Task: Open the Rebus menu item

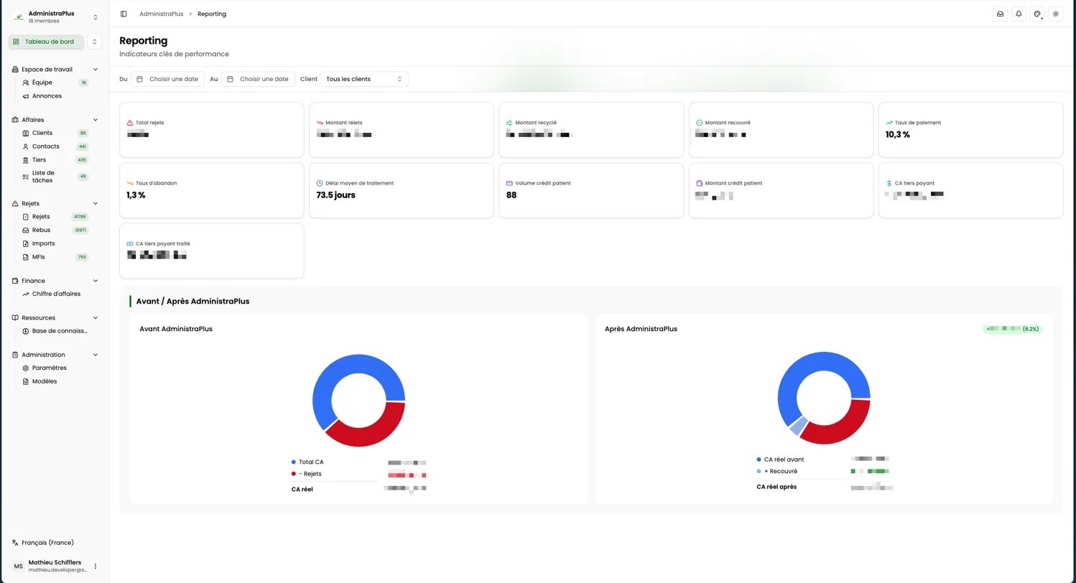Action: coord(55,230)
